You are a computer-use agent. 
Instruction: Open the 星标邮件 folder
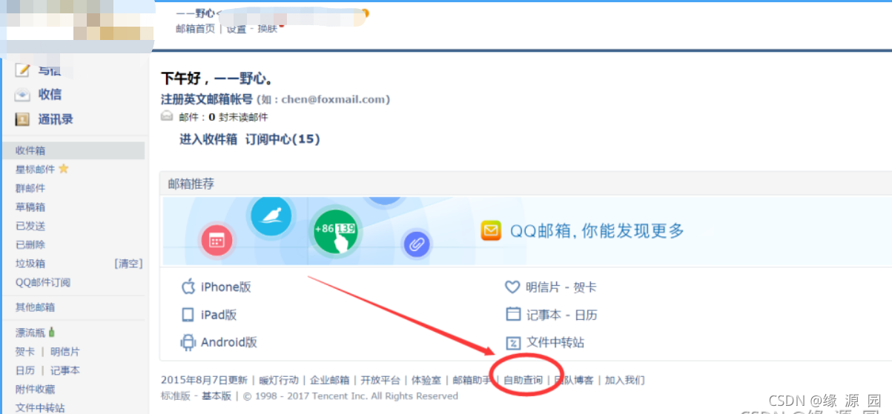pyautogui.click(x=36, y=169)
